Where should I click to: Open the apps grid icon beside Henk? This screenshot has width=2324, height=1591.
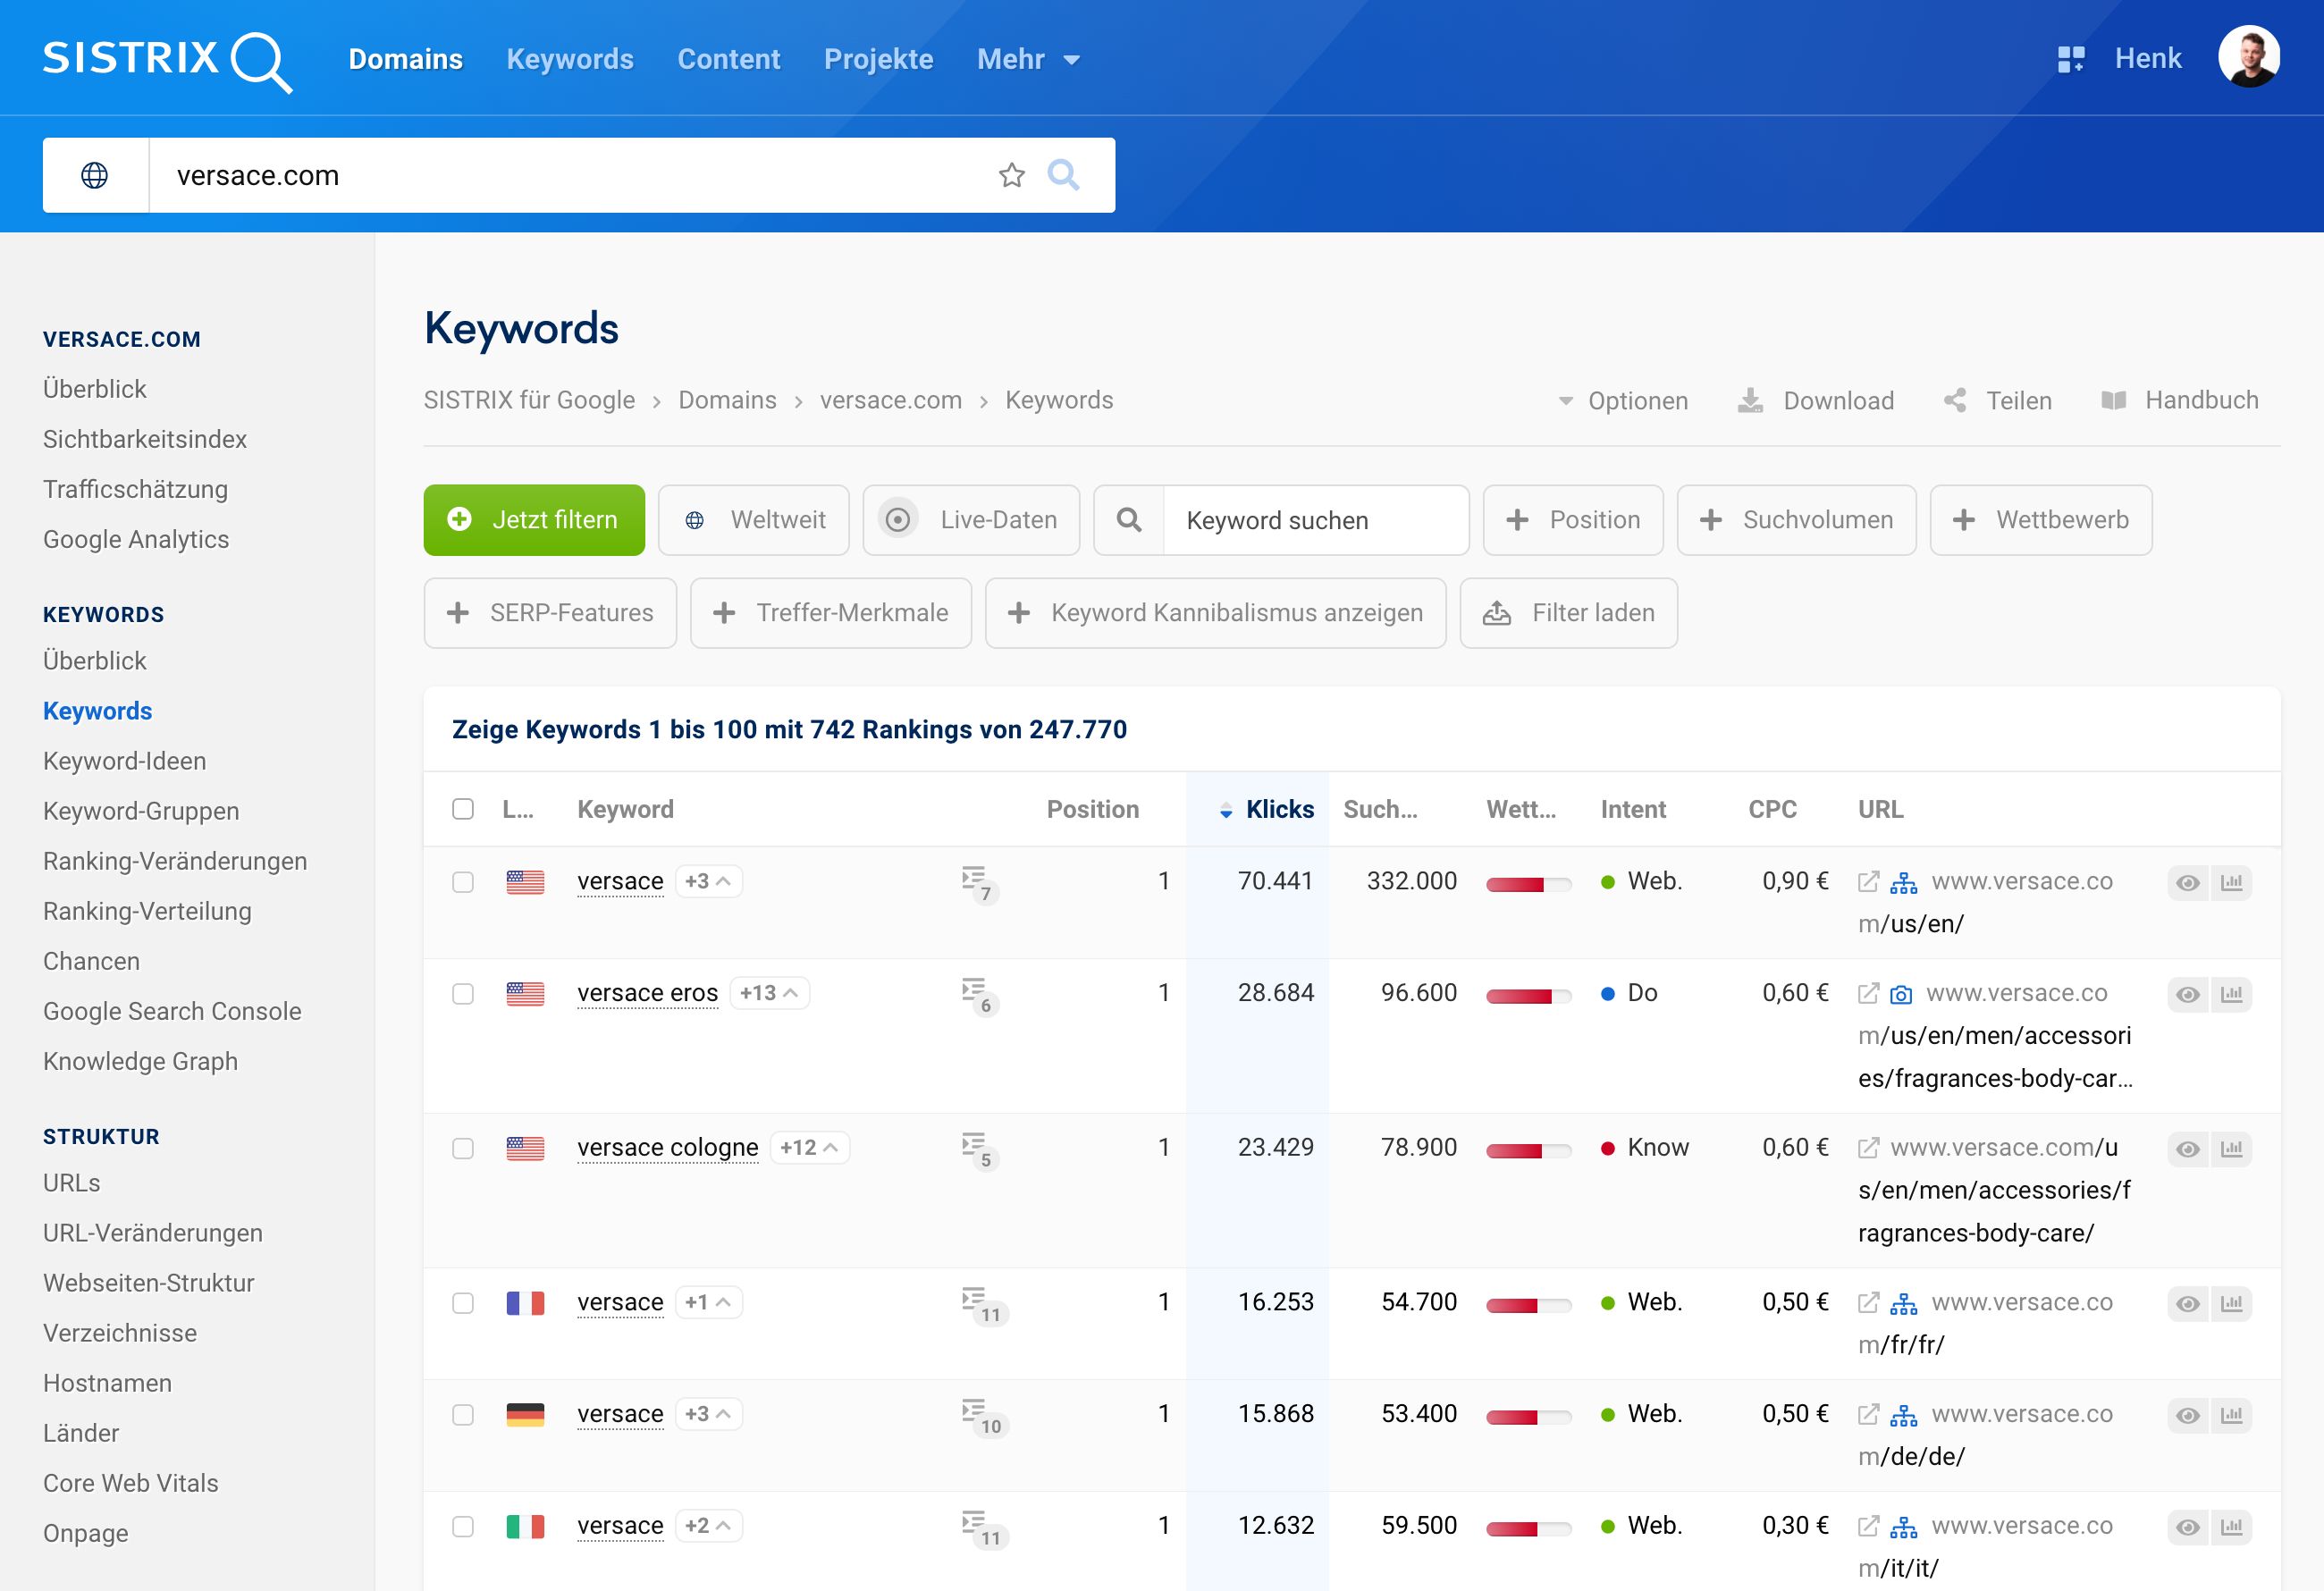pos(2071,59)
